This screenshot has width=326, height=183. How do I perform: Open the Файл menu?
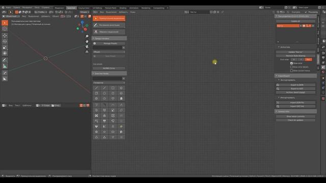pos(8,8)
